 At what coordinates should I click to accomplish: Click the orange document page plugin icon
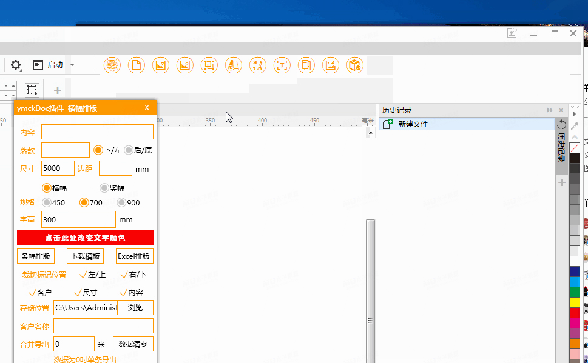coord(136,65)
